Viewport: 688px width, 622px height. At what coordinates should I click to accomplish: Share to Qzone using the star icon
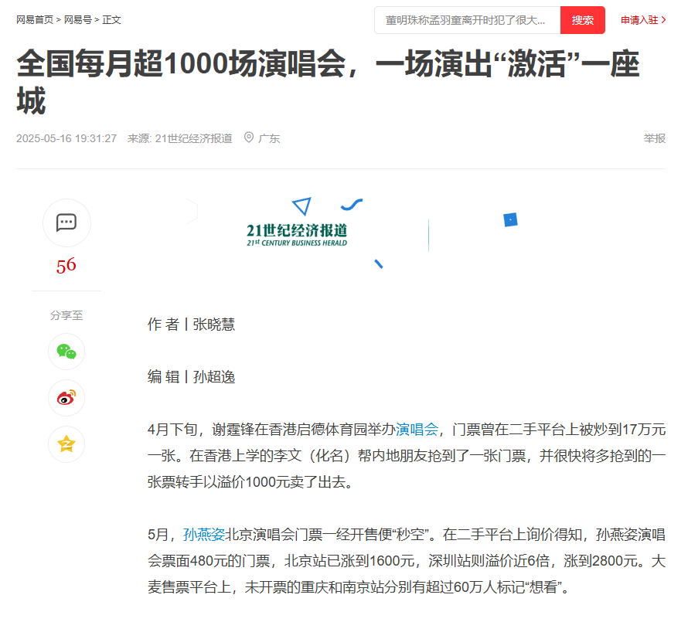[66, 444]
